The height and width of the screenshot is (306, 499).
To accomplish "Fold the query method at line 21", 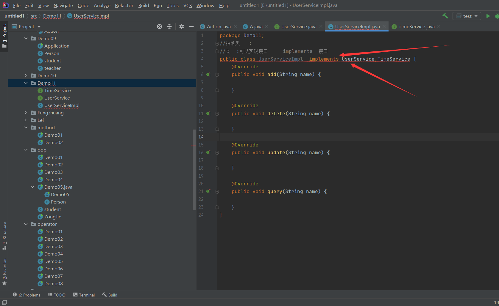I will point(217,192).
